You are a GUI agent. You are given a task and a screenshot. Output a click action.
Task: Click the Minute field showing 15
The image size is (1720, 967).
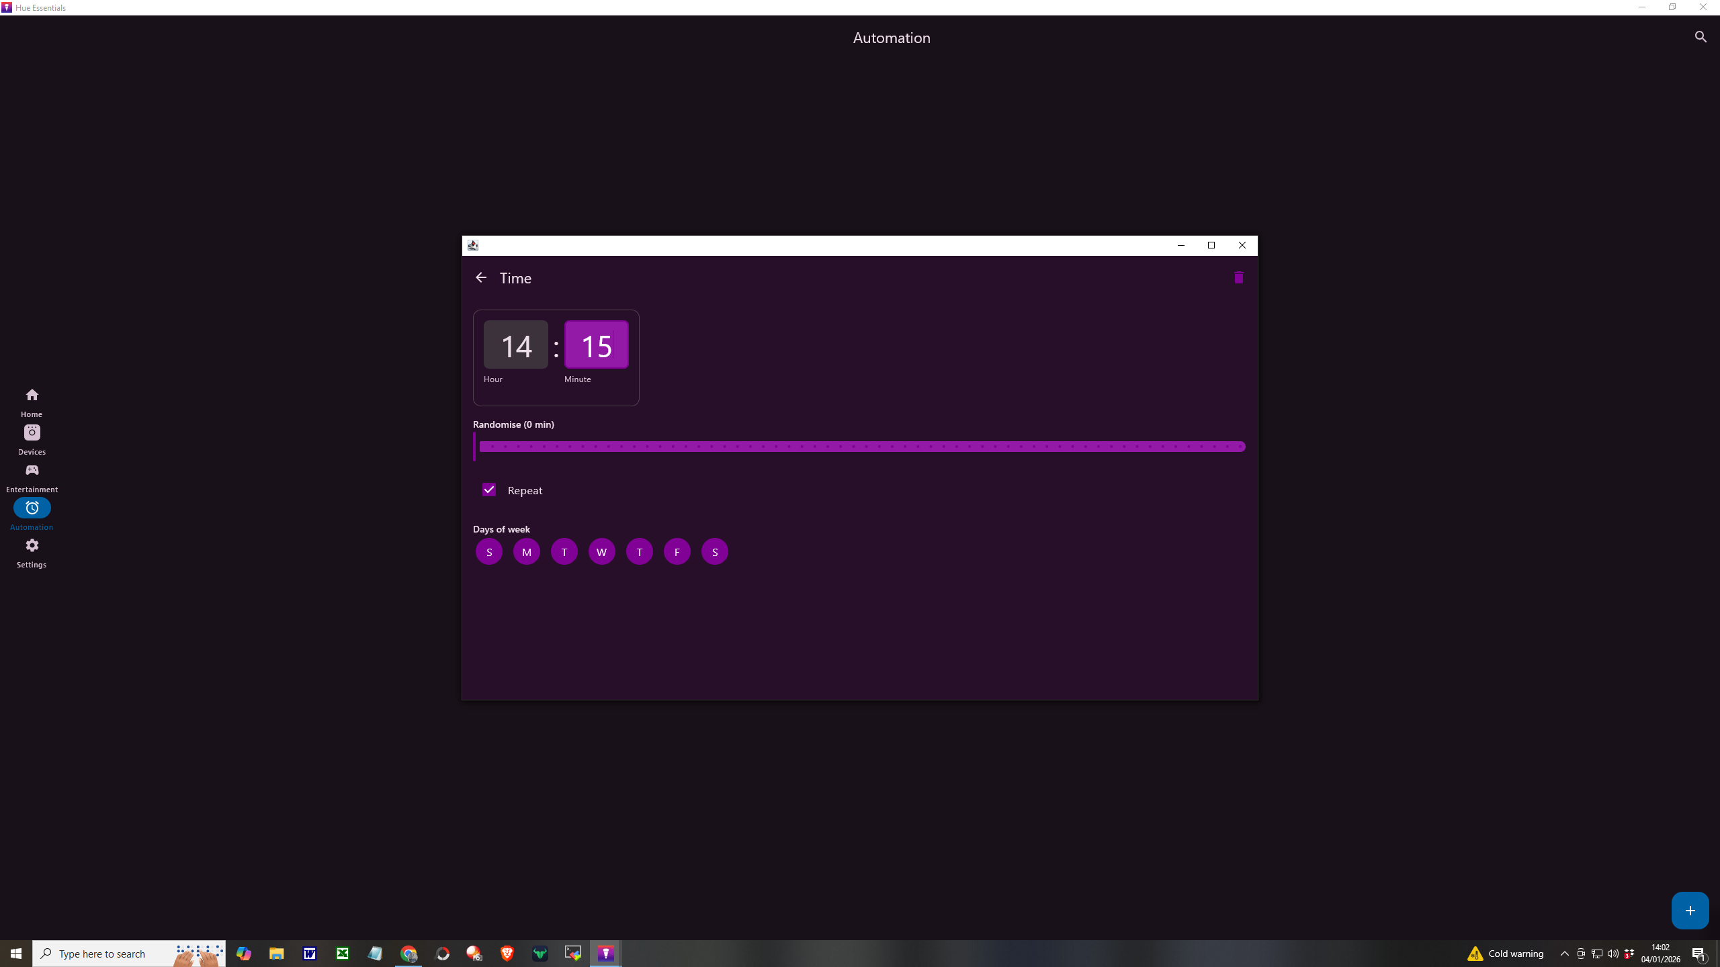[x=597, y=345]
